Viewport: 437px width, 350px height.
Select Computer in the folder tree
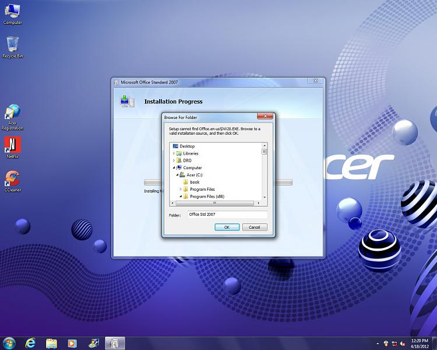click(x=192, y=168)
